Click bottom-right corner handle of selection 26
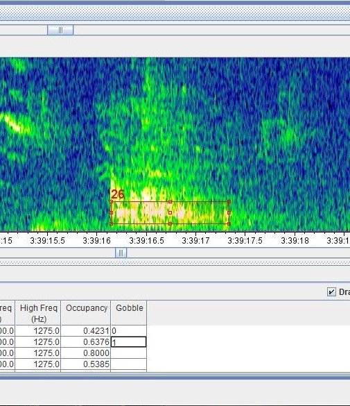 tap(229, 223)
